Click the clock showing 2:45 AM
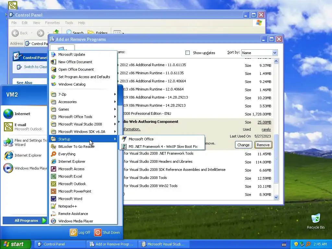The height and width of the screenshot is (249, 332). coord(320,244)
